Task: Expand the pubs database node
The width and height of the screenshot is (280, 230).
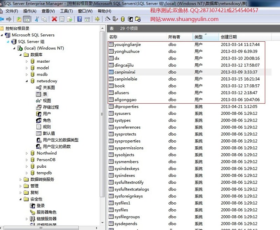Action: [27, 166]
